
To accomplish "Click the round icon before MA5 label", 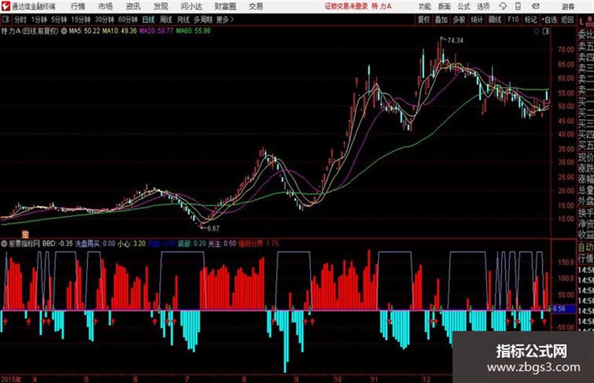I will (64, 31).
